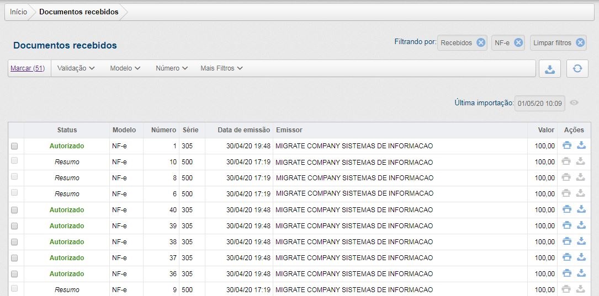Print NF-e number 1 document

click(x=566, y=146)
